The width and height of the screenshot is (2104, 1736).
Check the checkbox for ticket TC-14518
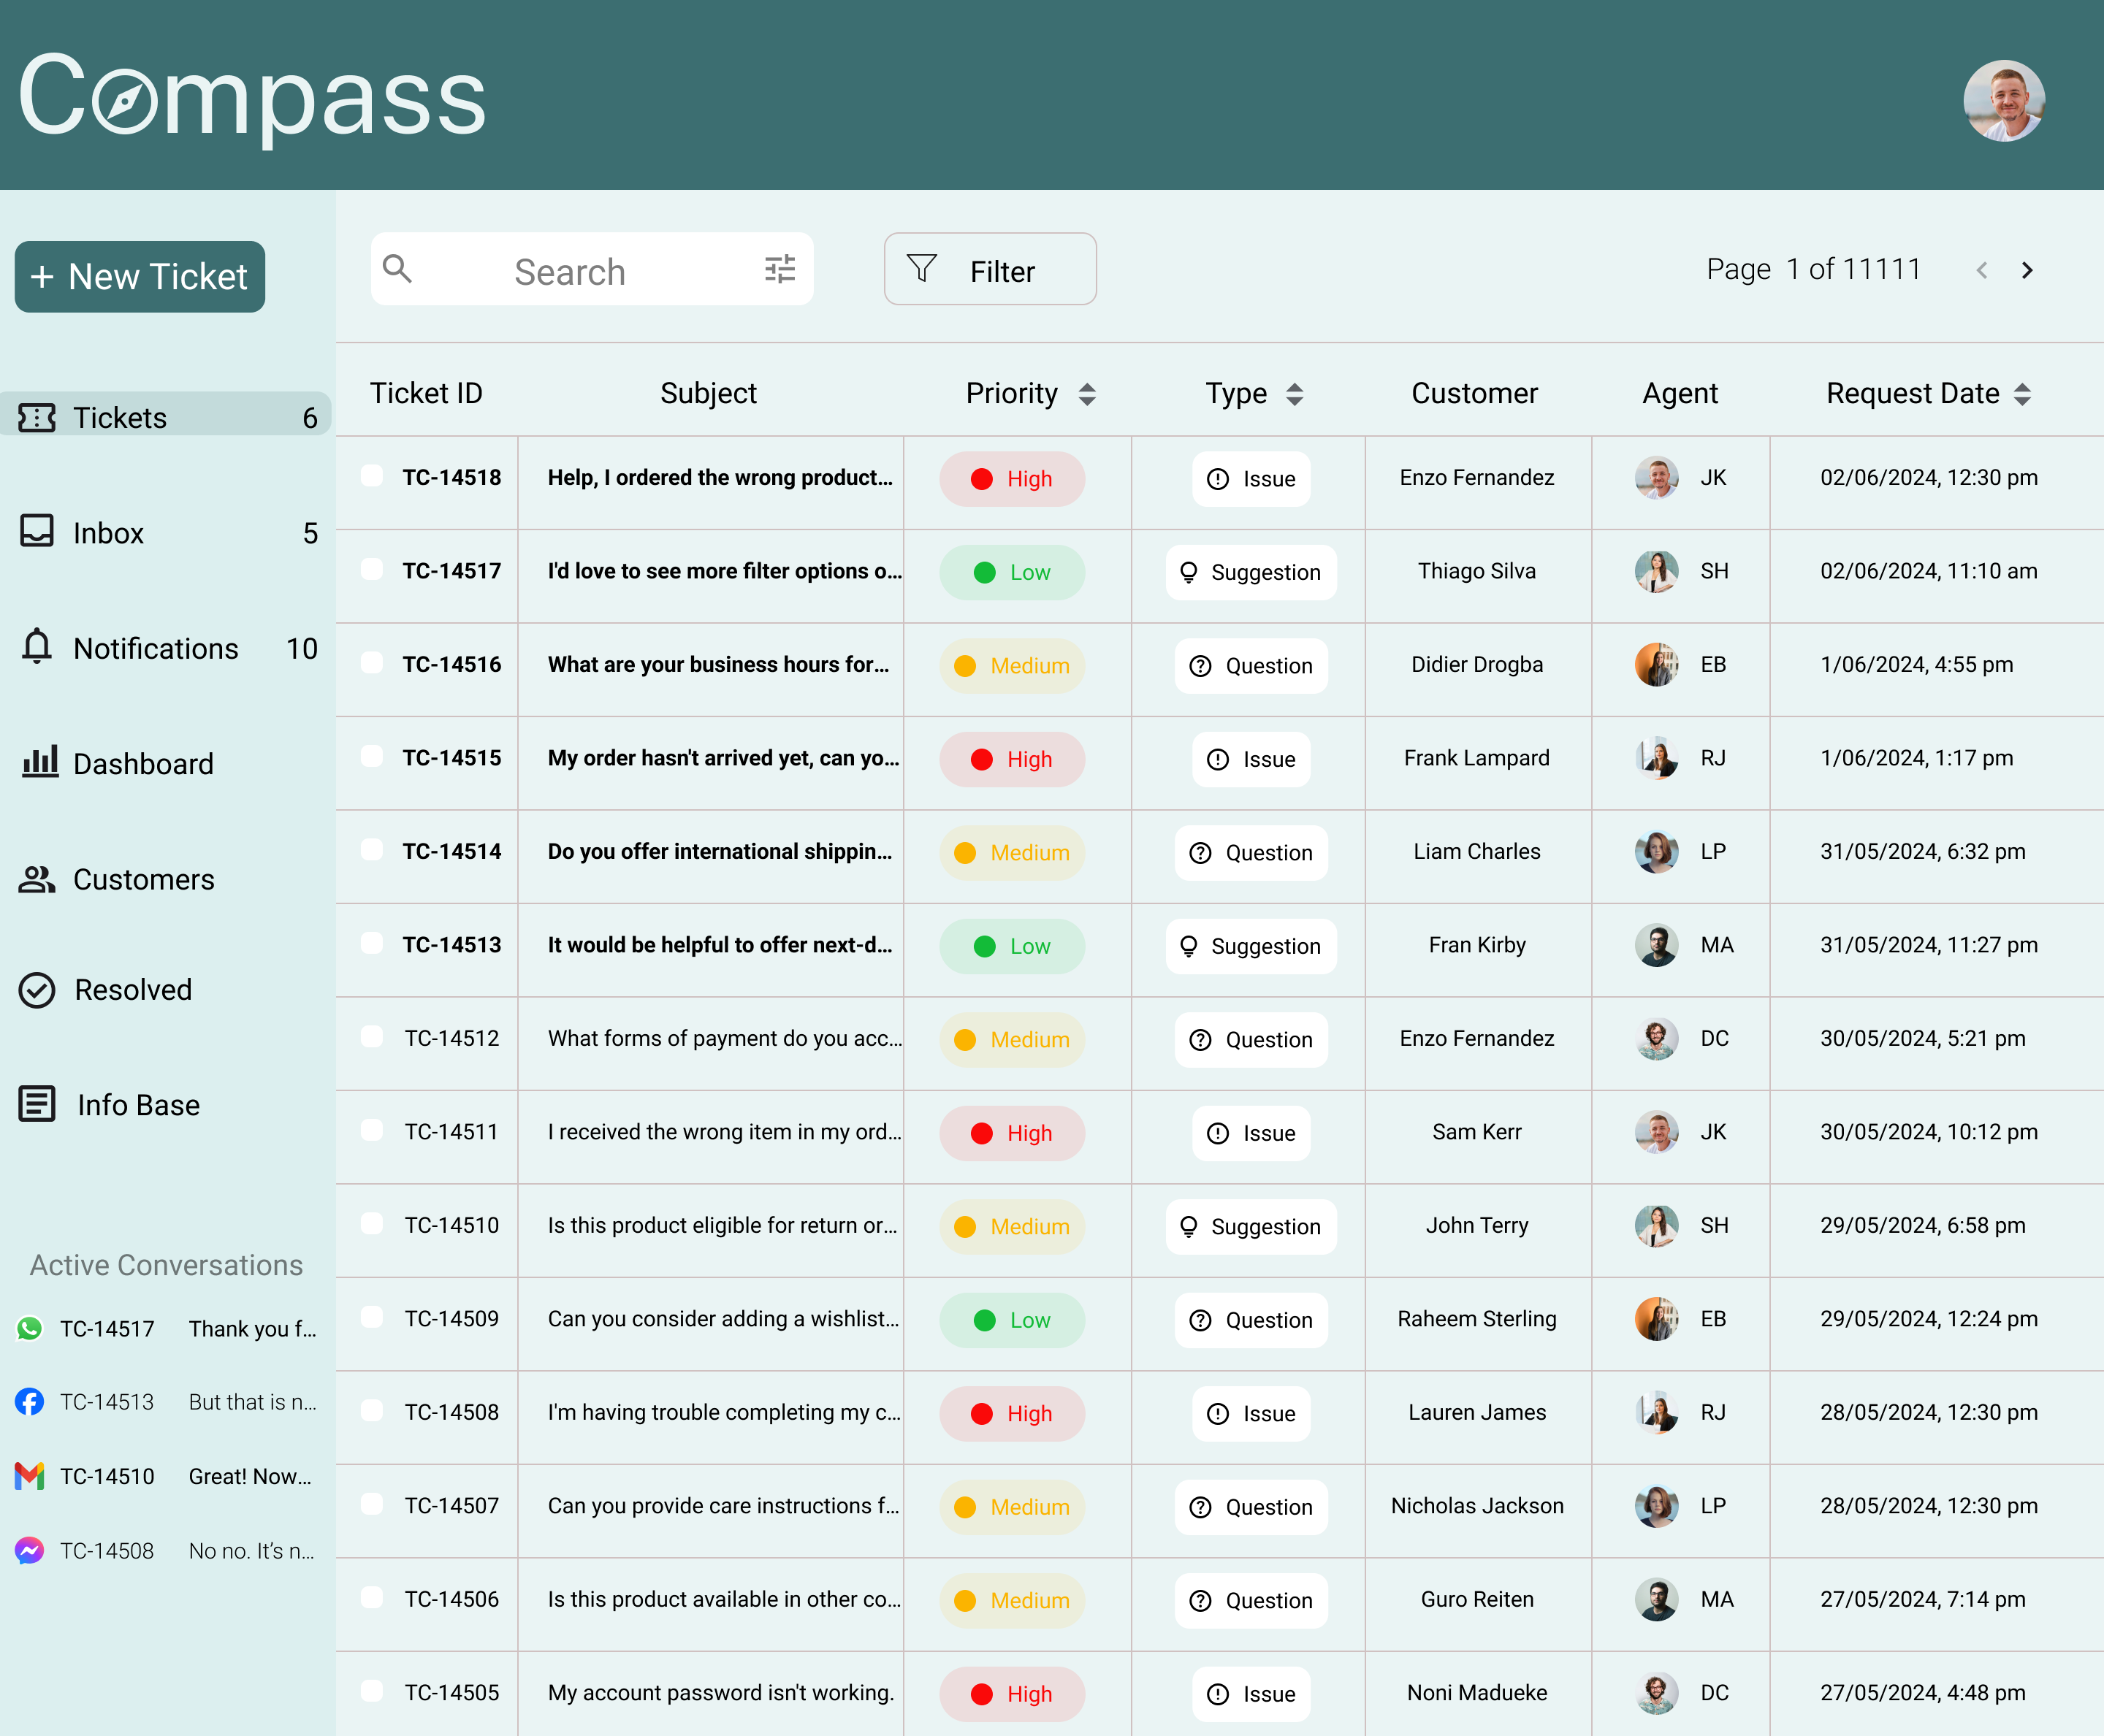click(x=371, y=478)
